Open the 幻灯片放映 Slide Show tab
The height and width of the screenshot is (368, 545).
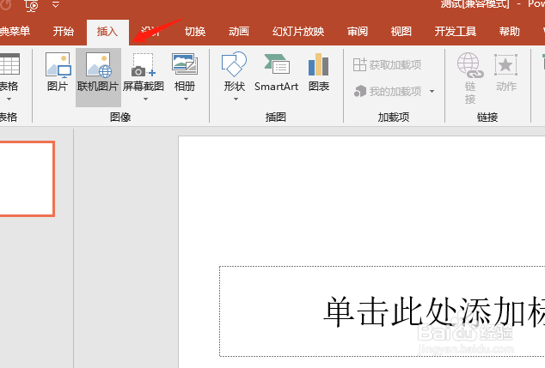pyautogui.click(x=298, y=32)
